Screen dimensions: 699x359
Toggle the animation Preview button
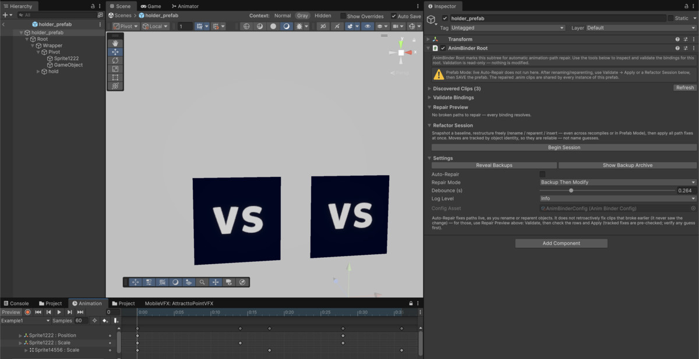pyautogui.click(x=10, y=312)
